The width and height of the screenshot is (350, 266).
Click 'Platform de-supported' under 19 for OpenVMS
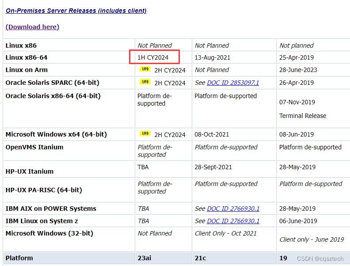pos(310,147)
